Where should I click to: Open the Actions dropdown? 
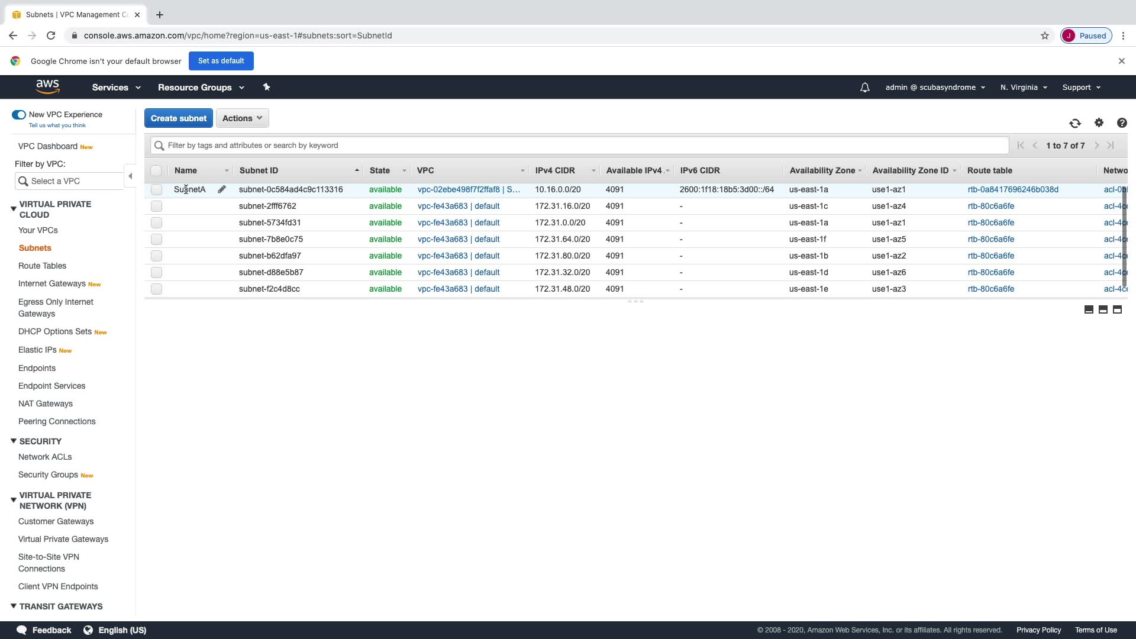pos(242,118)
